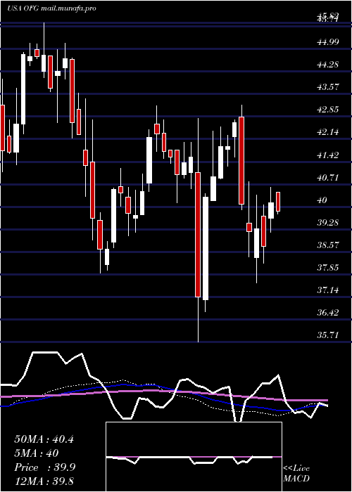Select the 40.71 price axis label
Viewport: 352px width, 492px height.
328,178
